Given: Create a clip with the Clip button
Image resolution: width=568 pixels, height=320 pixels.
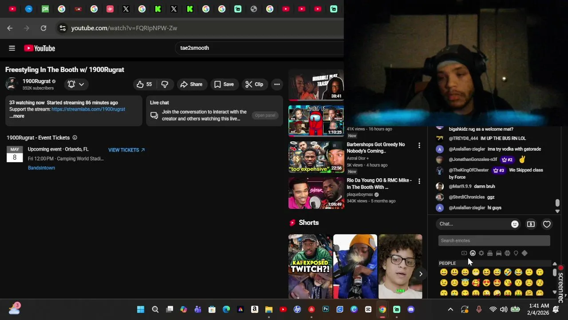Looking at the screenshot, I should coord(254,84).
